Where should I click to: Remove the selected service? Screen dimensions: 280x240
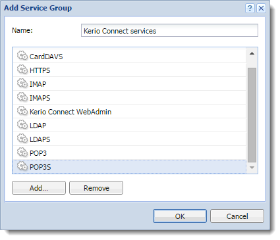point(96,188)
